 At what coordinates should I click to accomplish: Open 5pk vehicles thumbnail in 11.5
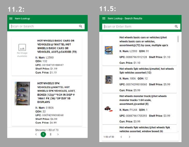(x=109, y=80)
